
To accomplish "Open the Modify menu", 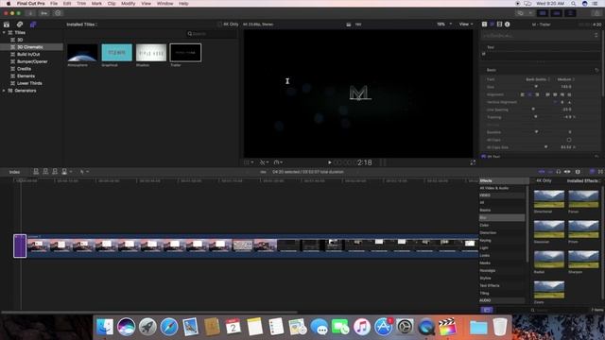I will coord(129,4).
